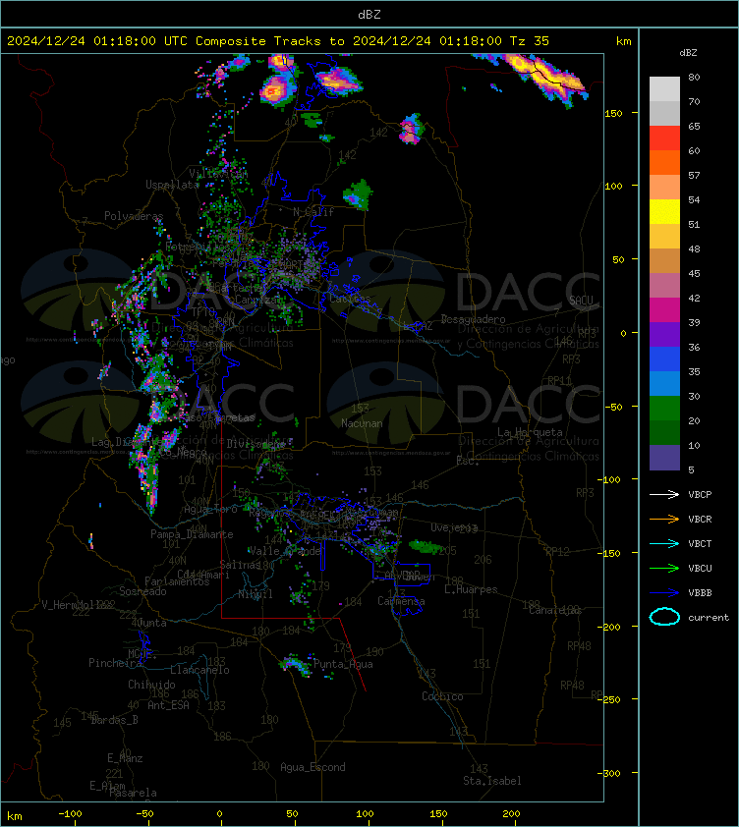Click the 'L_Huarpes' map label
Image resolution: width=739 pixels, height=827 pixels.
point(471,589)
